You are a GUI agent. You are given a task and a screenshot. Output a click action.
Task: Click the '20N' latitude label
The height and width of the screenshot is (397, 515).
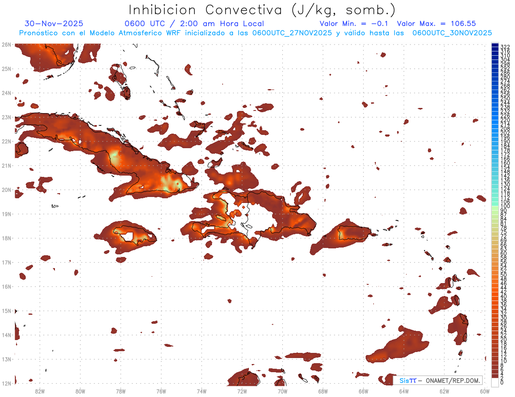pos(6,190)
